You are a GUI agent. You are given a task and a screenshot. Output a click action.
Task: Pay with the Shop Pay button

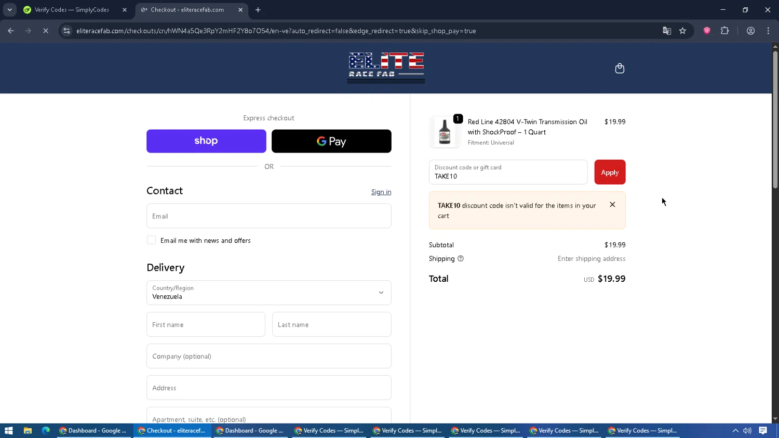(206, 141)
